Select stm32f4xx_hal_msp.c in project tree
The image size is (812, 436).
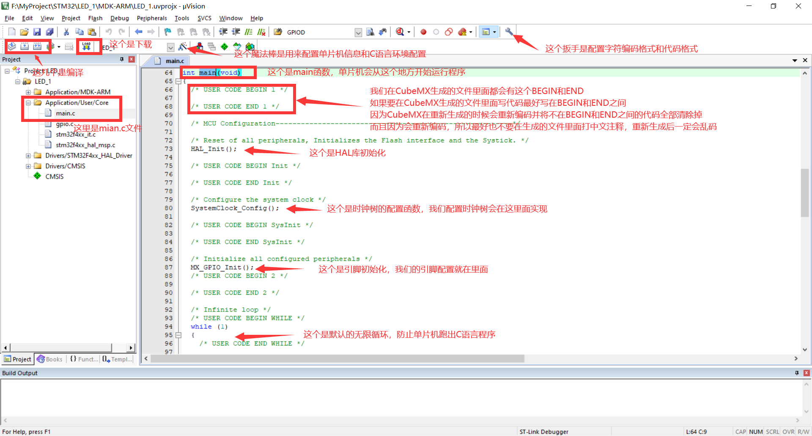coord(85,145)
